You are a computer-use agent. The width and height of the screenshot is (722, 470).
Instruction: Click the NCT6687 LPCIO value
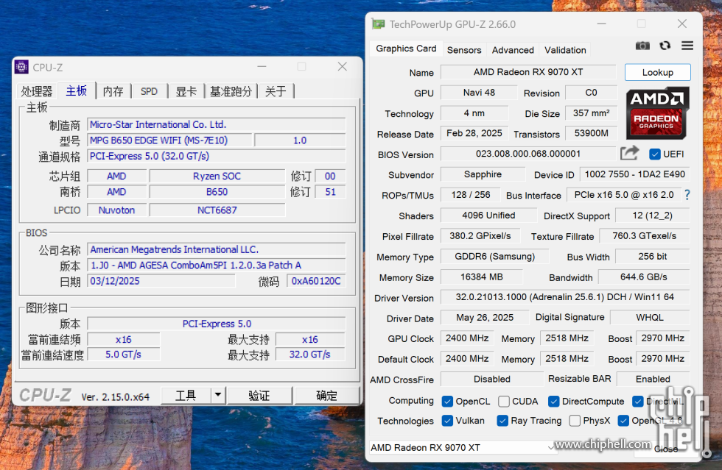point(217,210)
